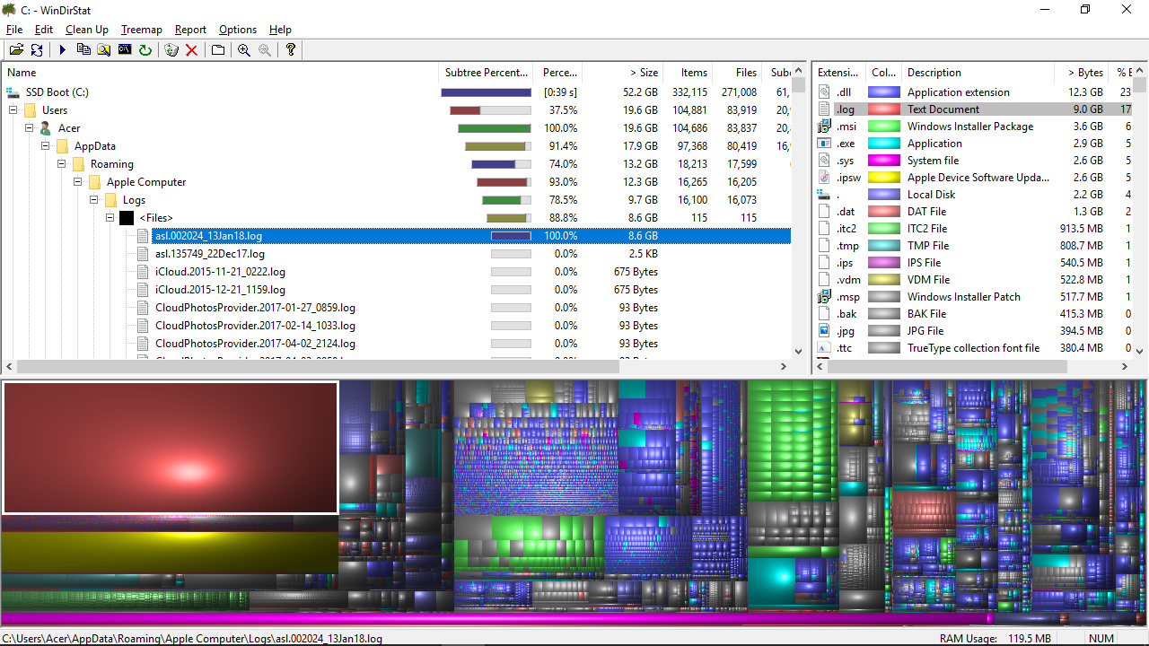1149x646 pixels.
Task: Click the black <Files> square icon
Action: tap(127, 218)
